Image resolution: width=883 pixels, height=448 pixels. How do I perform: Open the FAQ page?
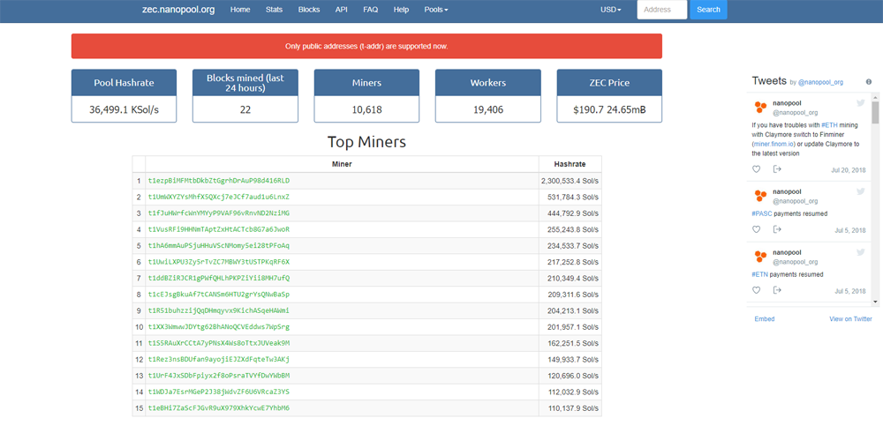point(371,10)
